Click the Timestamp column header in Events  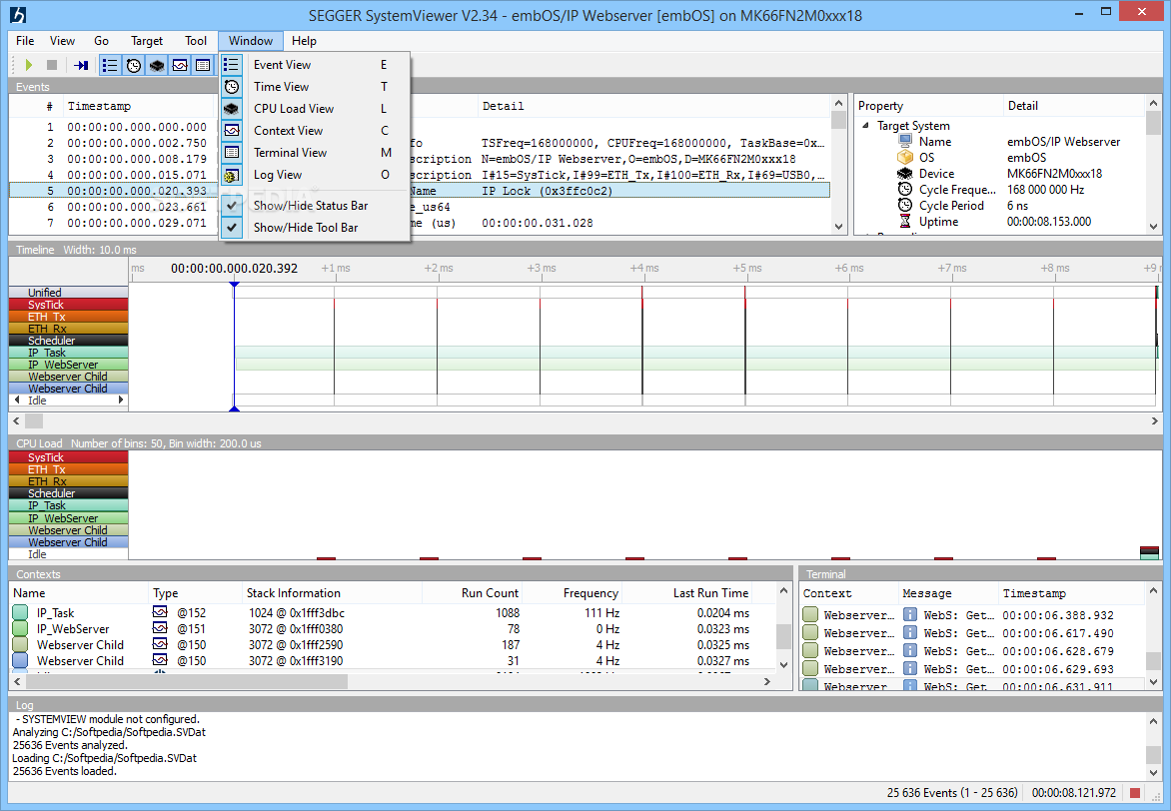pos(139,106)
